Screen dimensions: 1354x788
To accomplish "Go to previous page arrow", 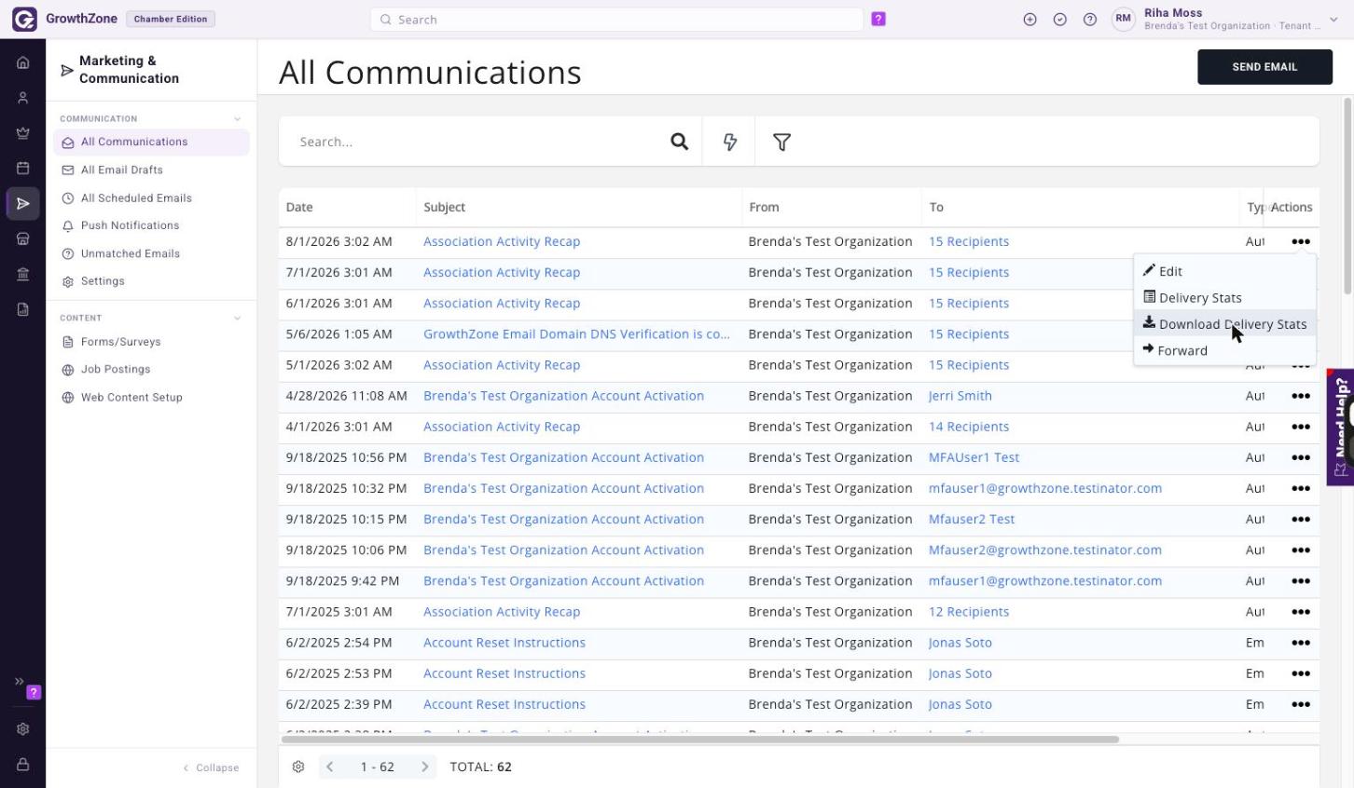I will point(329,767).
